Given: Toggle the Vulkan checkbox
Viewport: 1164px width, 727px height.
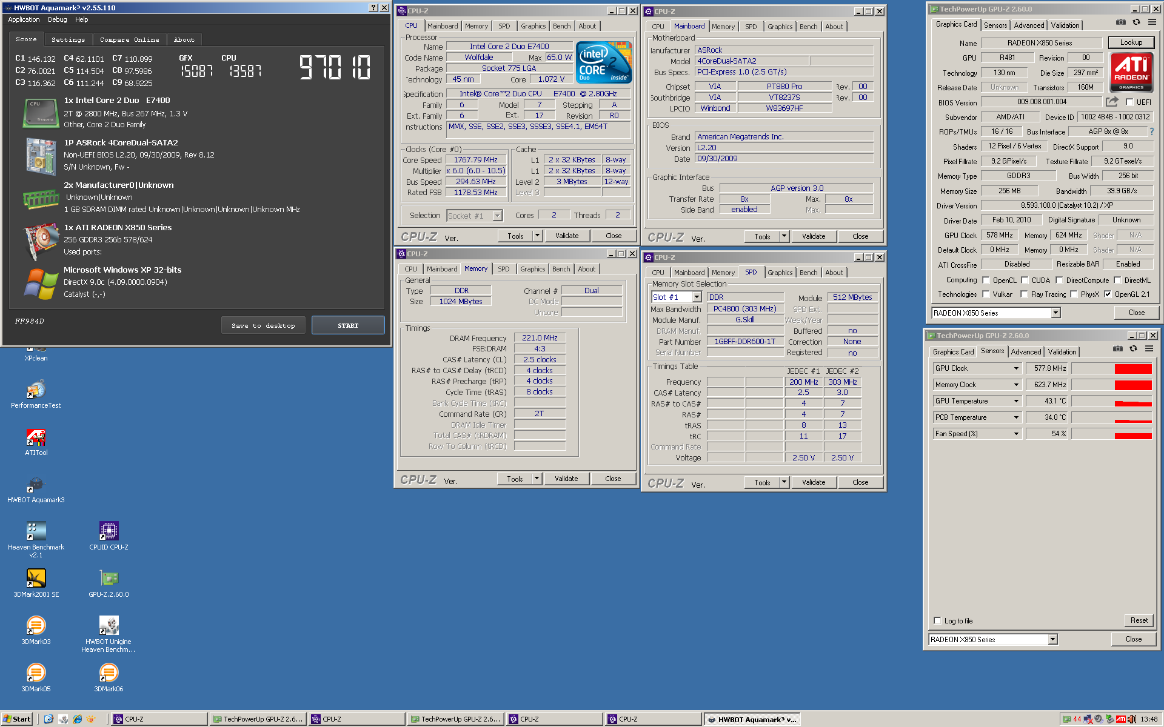Looking at the screenshot, I should (x=986, y=294).
